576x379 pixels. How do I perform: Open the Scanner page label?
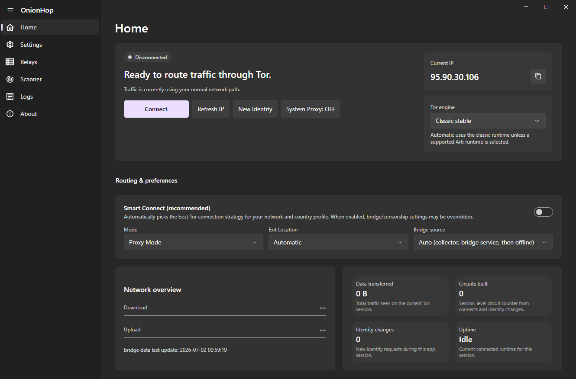[31, 79]
